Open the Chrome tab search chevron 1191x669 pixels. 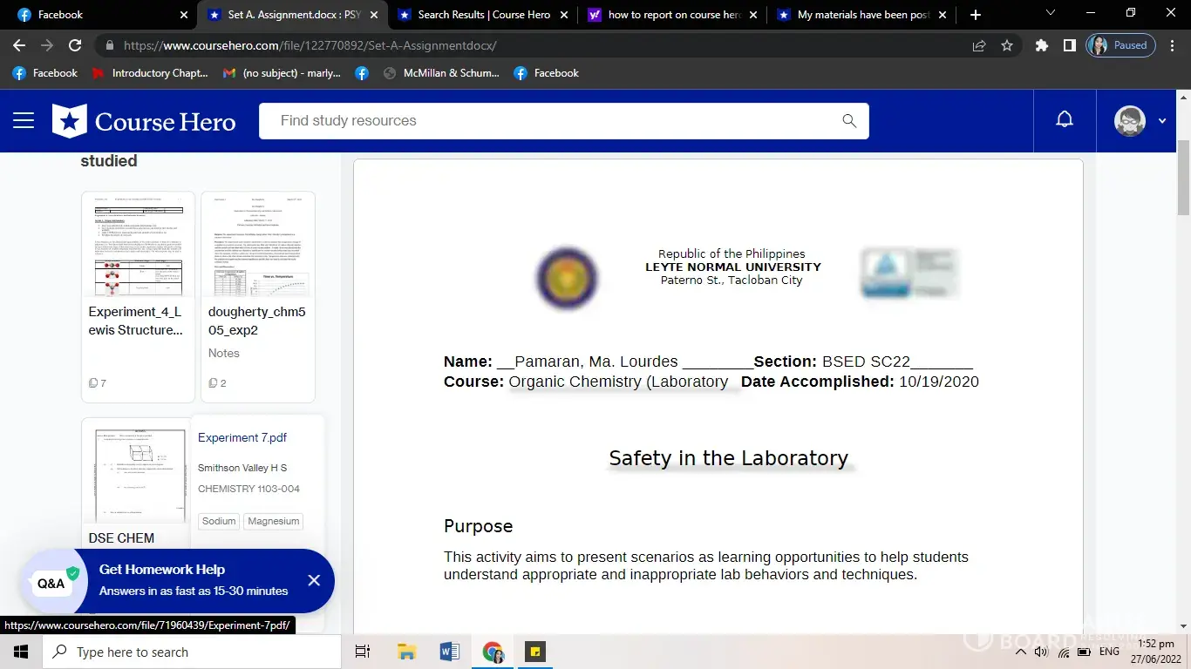pos(1050,14)
